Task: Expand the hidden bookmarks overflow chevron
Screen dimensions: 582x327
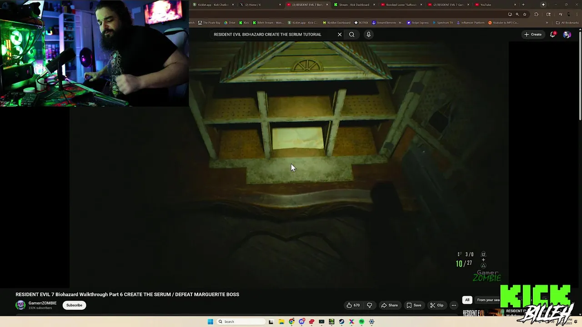Action: [x=547, y=23]
